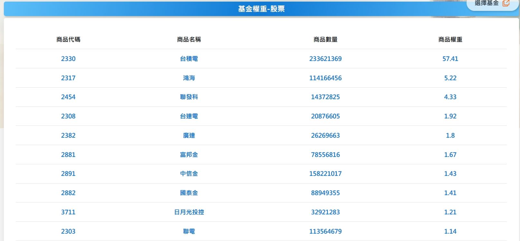
Task: Select stock name 台積電
Action: tap(189, 59)
